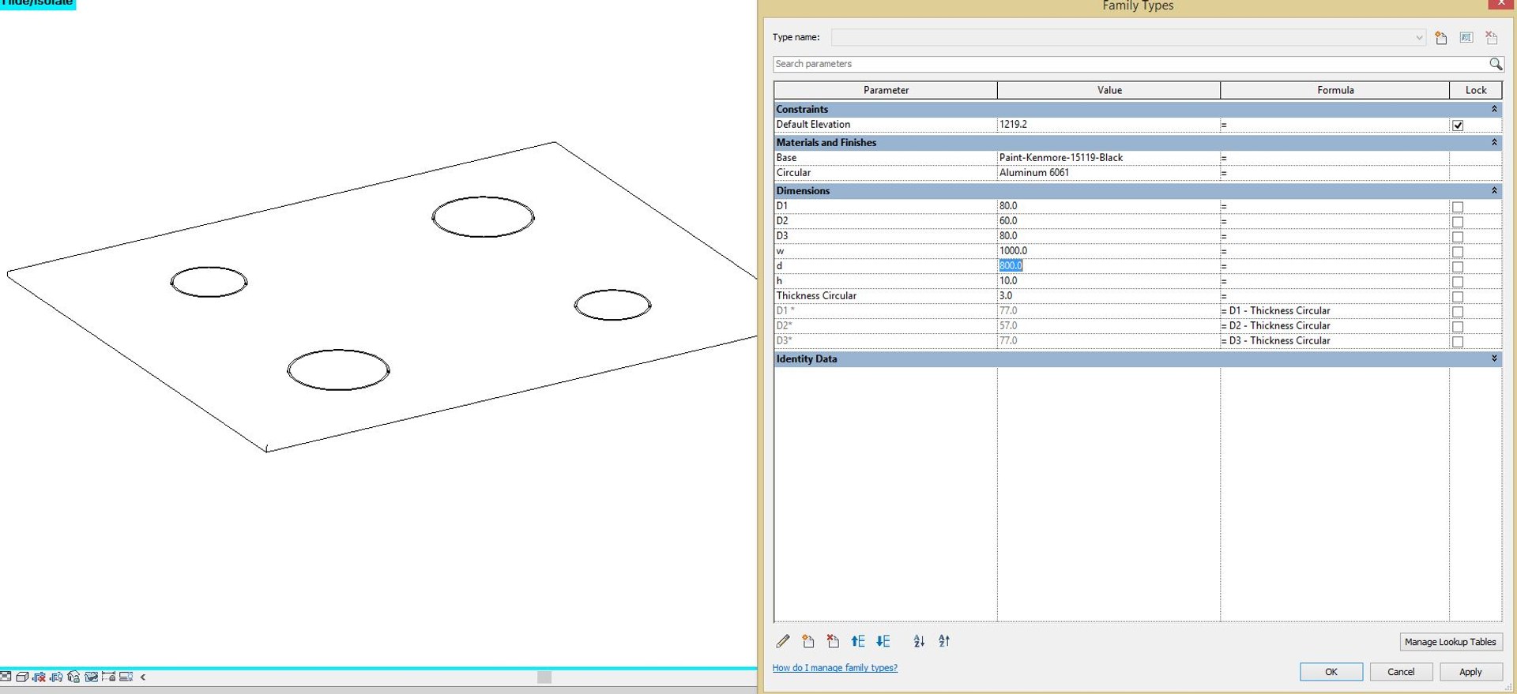Viewport: 1517px width, 694px height.
Task: Open the Type name dropdown
Action: pyautogui.click(x=1419, y=37)
